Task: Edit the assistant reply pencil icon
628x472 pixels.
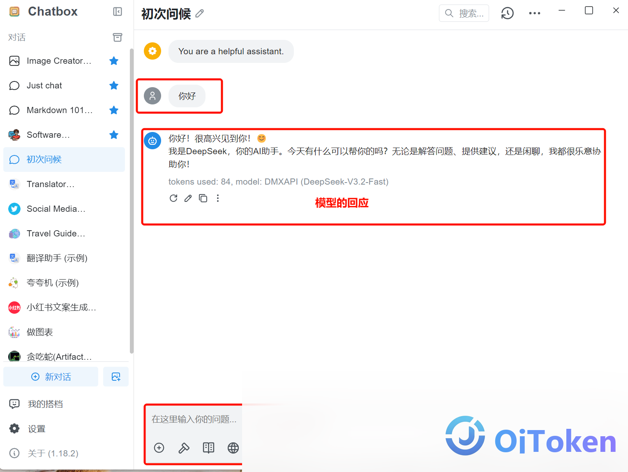Action: pos(188,198)
